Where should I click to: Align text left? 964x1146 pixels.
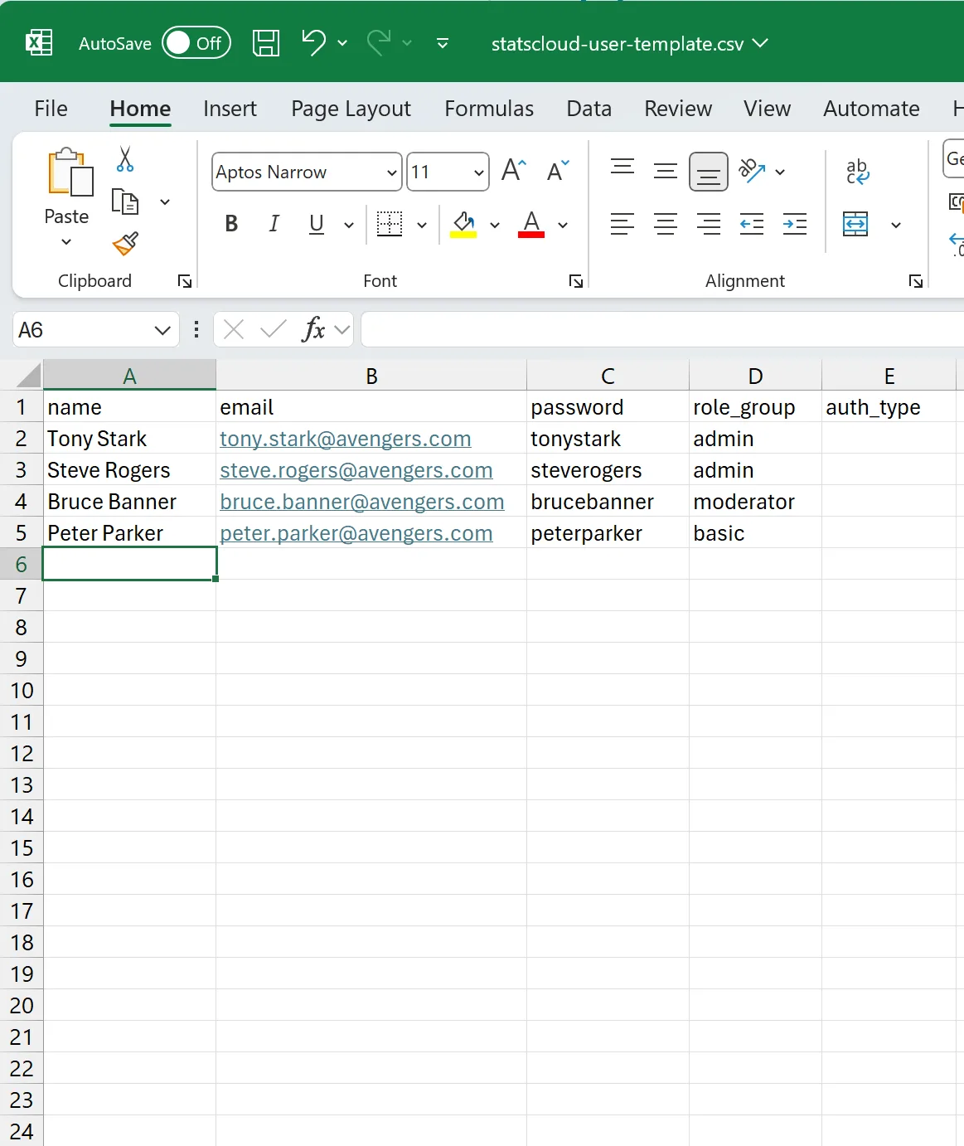tap(622, 224)
